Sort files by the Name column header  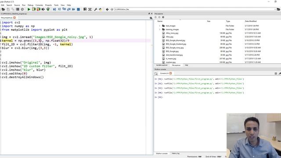coord(160,22)
